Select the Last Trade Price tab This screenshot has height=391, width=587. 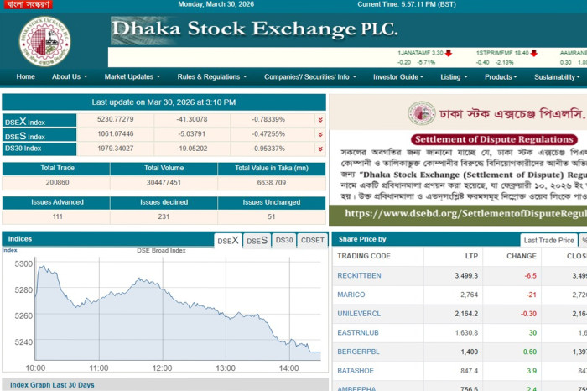(548, 240)
